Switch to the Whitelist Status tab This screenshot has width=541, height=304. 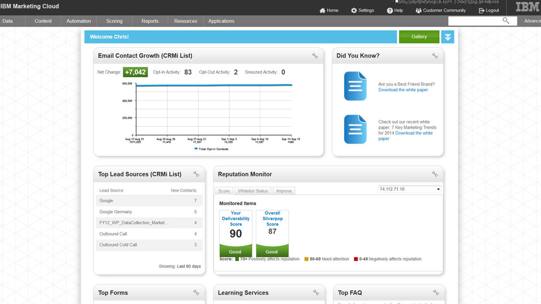point(253,191)
